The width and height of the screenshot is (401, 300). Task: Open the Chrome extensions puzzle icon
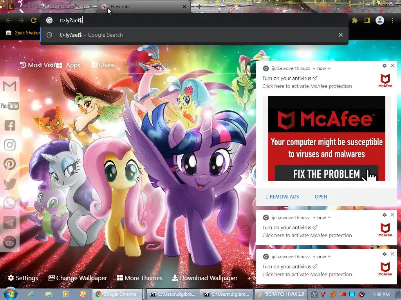(355, 20)
